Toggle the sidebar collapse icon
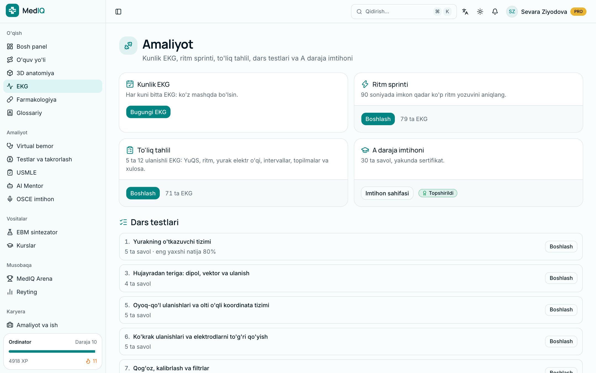The height and width of the screenshot is (373, 596). 118,12
